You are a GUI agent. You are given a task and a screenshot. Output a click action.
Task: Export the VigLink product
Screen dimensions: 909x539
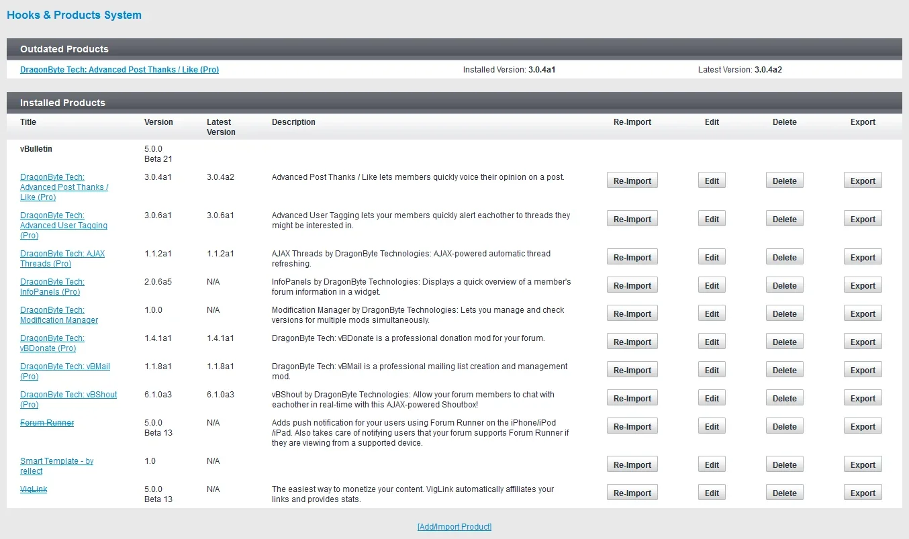pos(863,493)
